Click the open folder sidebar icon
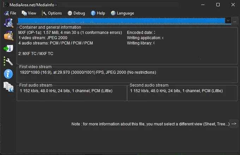240x155 pixels. (8, 36)
